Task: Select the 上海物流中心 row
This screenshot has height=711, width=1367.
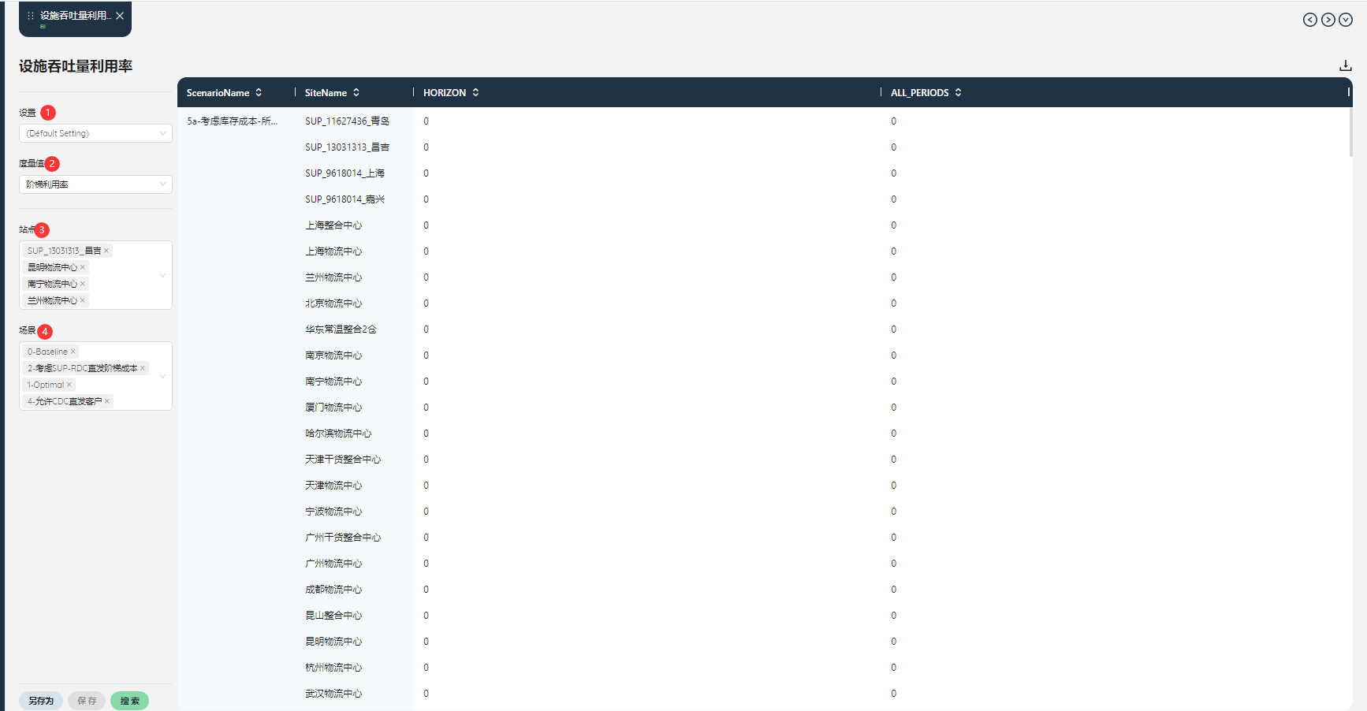Action: [x=765, y=251]
